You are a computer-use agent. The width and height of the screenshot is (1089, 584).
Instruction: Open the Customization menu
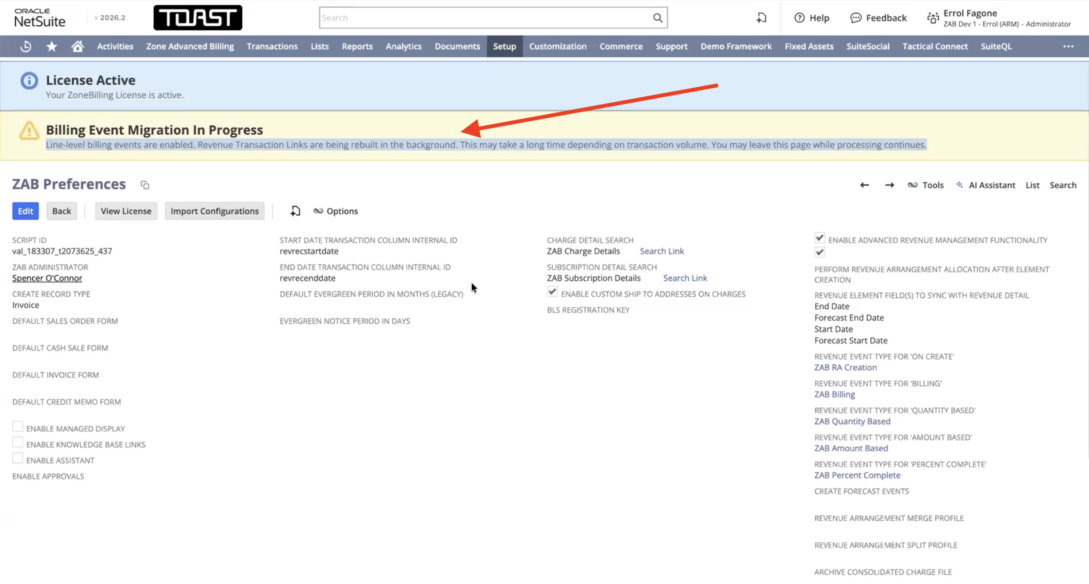tap(558, 47)
